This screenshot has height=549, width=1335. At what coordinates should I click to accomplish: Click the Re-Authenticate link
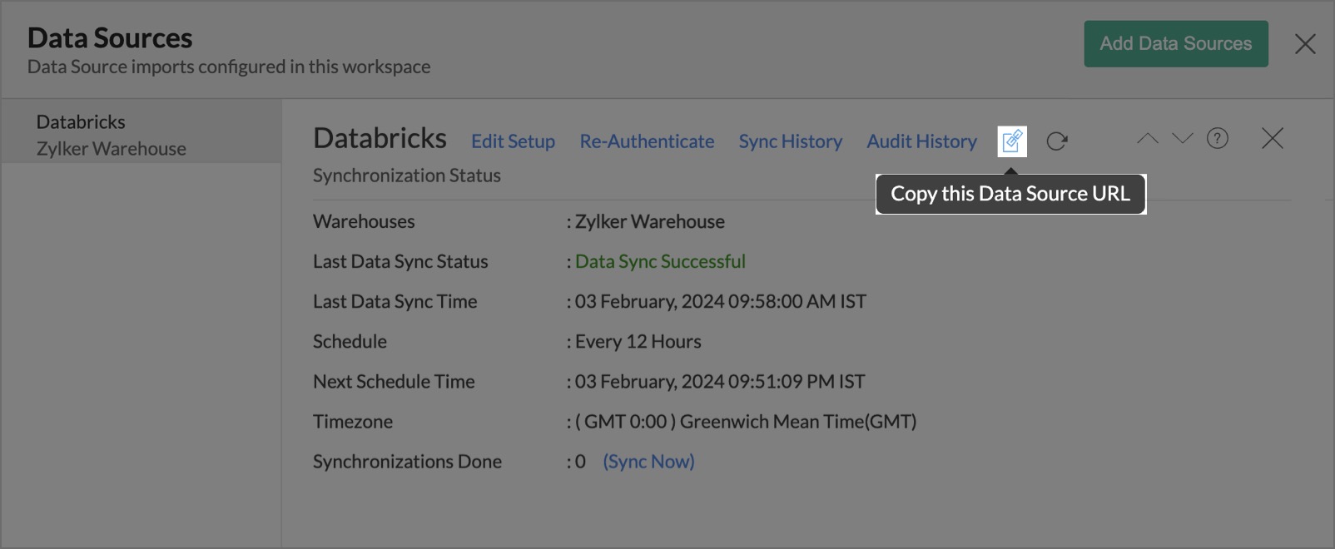[647, 141]
